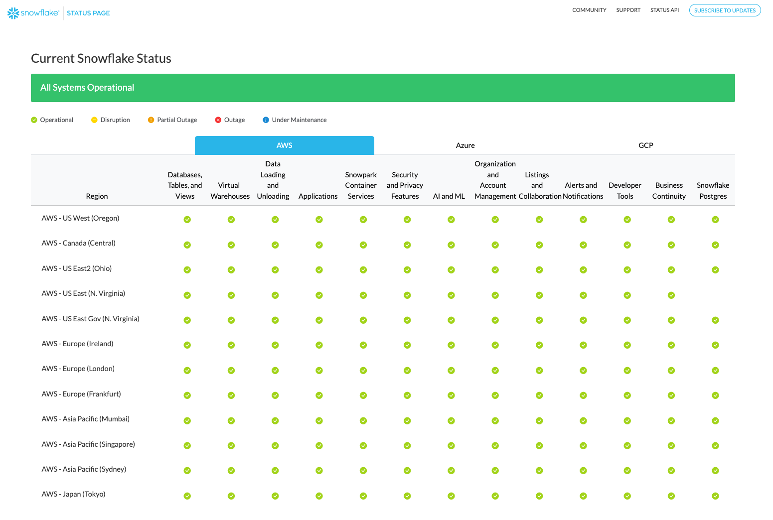Click the AWS - Japan (Tokyo) row label
This screenshot has width=773, height=520.
tap(73, 494)
